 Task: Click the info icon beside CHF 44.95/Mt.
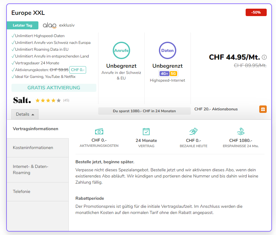264,57
